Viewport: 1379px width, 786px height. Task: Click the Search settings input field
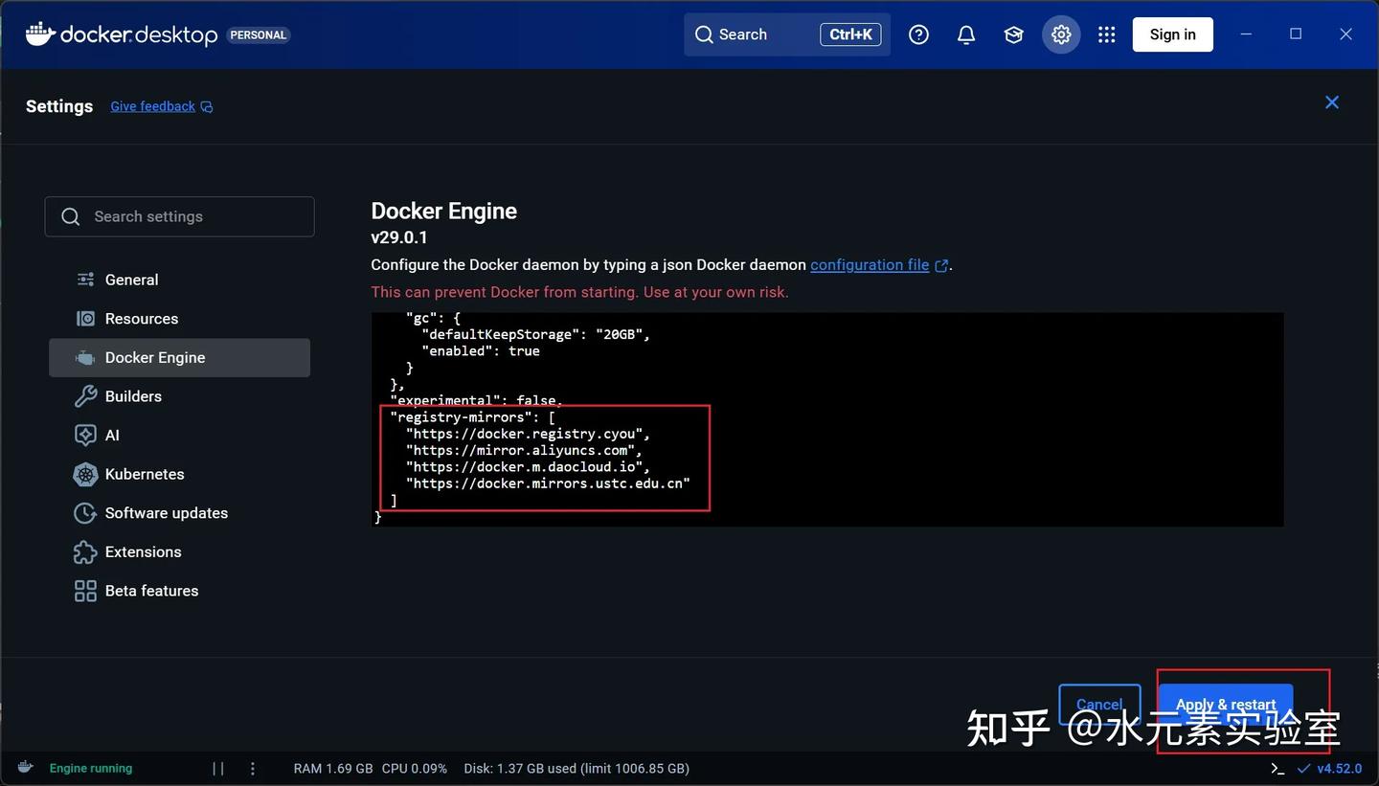pos(179,216)
